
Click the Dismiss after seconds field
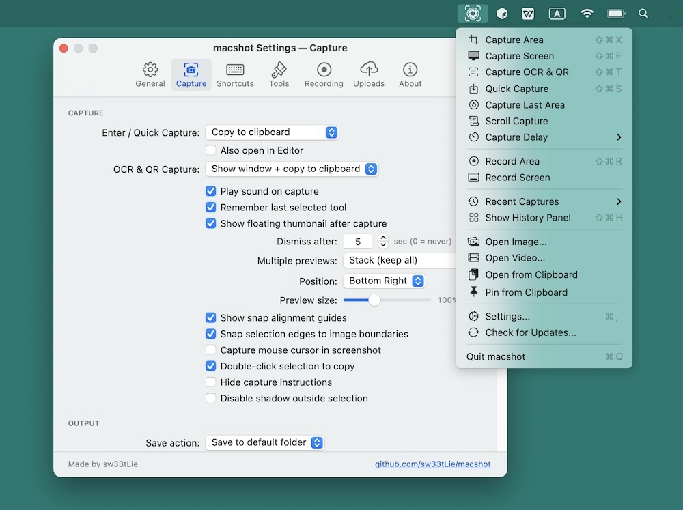pos(358,241)
